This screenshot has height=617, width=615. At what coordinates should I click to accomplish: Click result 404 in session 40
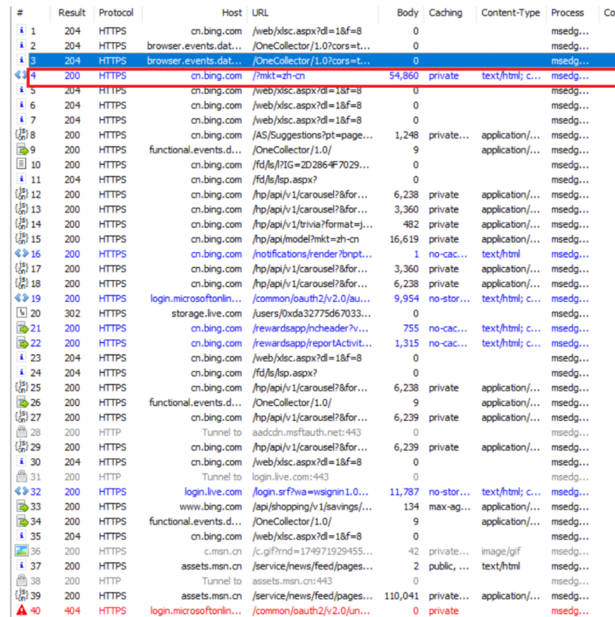(72, 610)
